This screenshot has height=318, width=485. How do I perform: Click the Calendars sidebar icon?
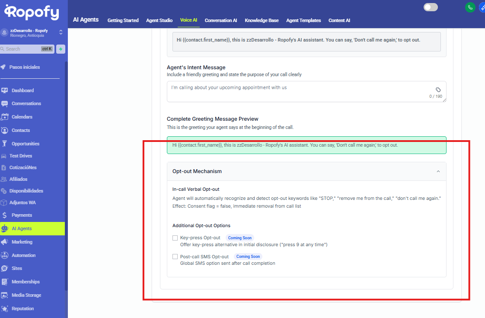4,117
